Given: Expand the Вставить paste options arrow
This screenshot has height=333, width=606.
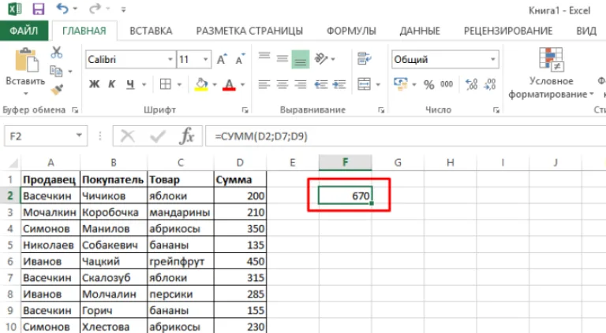Looking at the screenshot, I should pyautogui.click(x=25, y=93).
